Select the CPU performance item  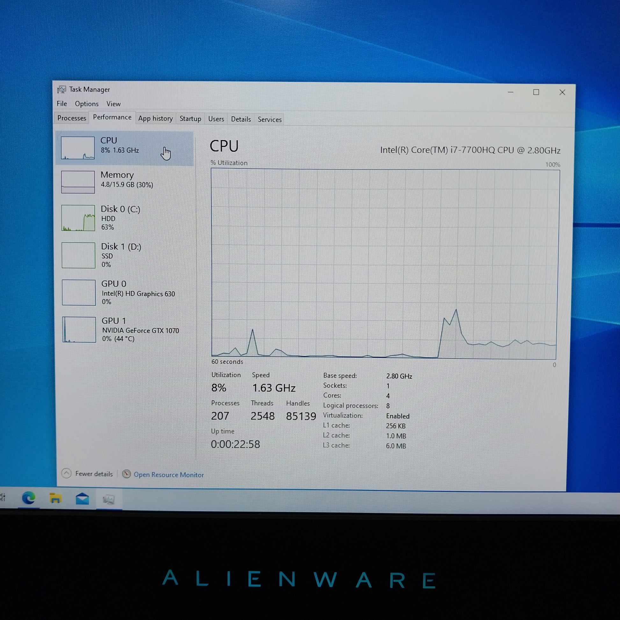125,148
